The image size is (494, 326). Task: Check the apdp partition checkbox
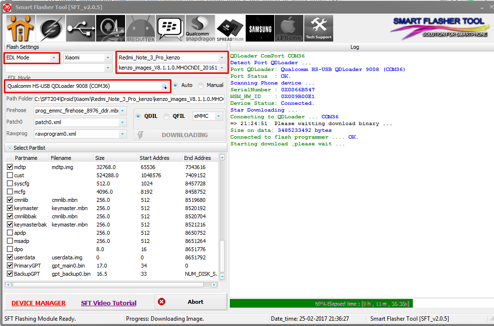pos(10,232)
